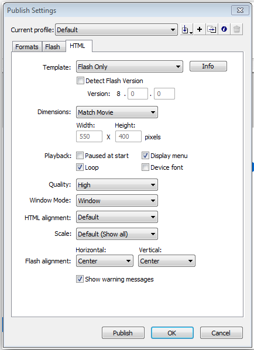Enable the Device font checkbox
The image size is (254, 350).
click(x=145, y=167)
